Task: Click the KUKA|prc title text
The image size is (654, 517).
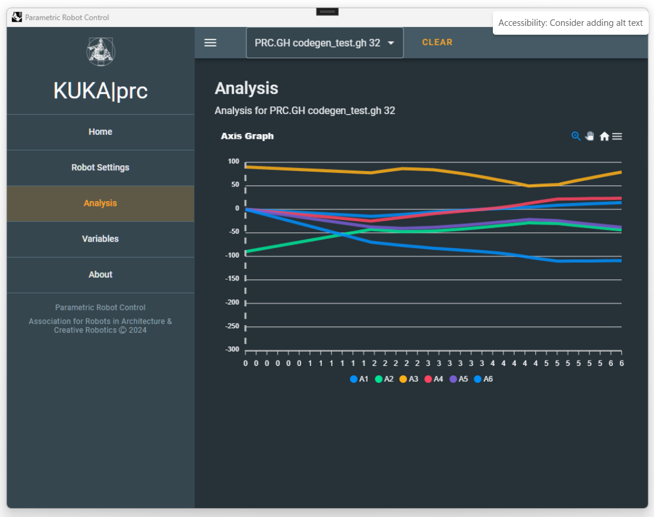Action: 101,91
